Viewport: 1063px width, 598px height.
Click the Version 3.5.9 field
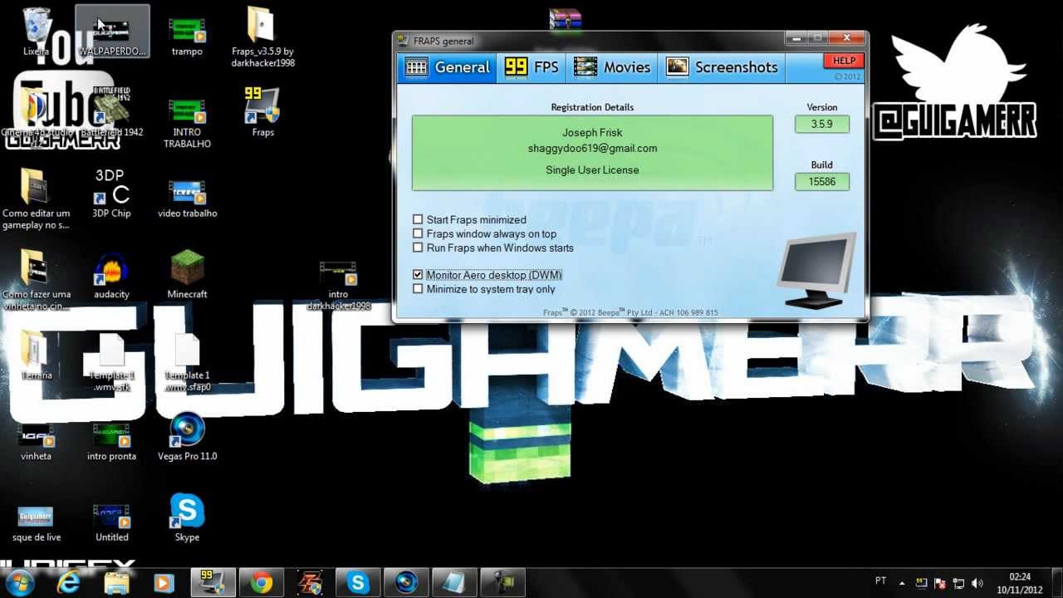[822, 125]
